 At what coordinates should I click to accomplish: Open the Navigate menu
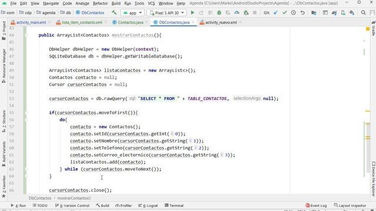tap(51, 4)
